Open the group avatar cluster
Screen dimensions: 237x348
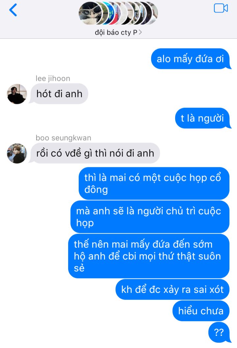pyautogui.click(x=118, y=13)
